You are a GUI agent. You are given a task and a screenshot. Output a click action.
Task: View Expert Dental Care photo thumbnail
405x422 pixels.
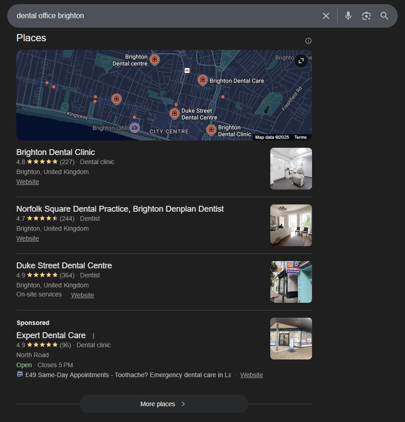point(291,339)
